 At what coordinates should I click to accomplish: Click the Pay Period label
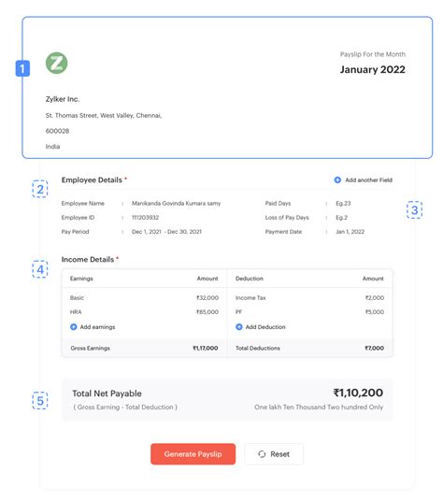pyautogui.click(x=75, y=232)
